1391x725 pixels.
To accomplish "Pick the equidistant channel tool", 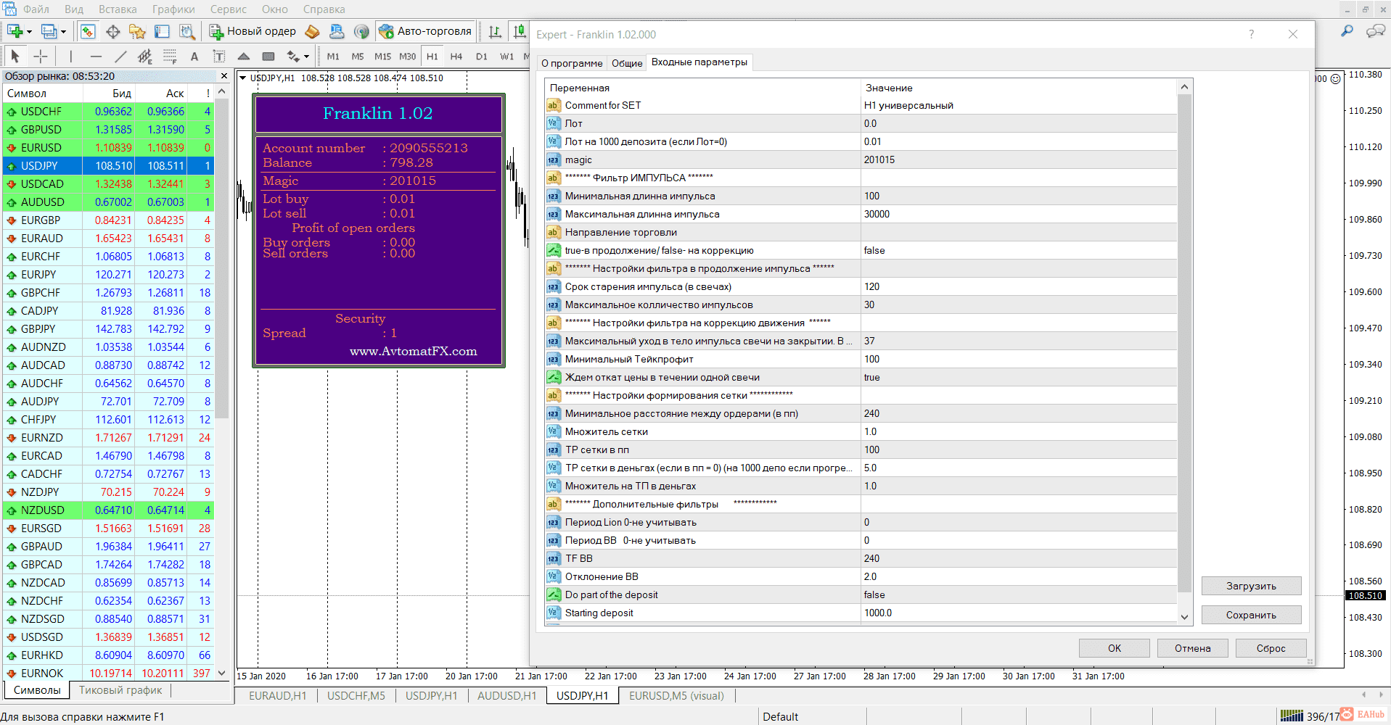I will pos(145,56).
